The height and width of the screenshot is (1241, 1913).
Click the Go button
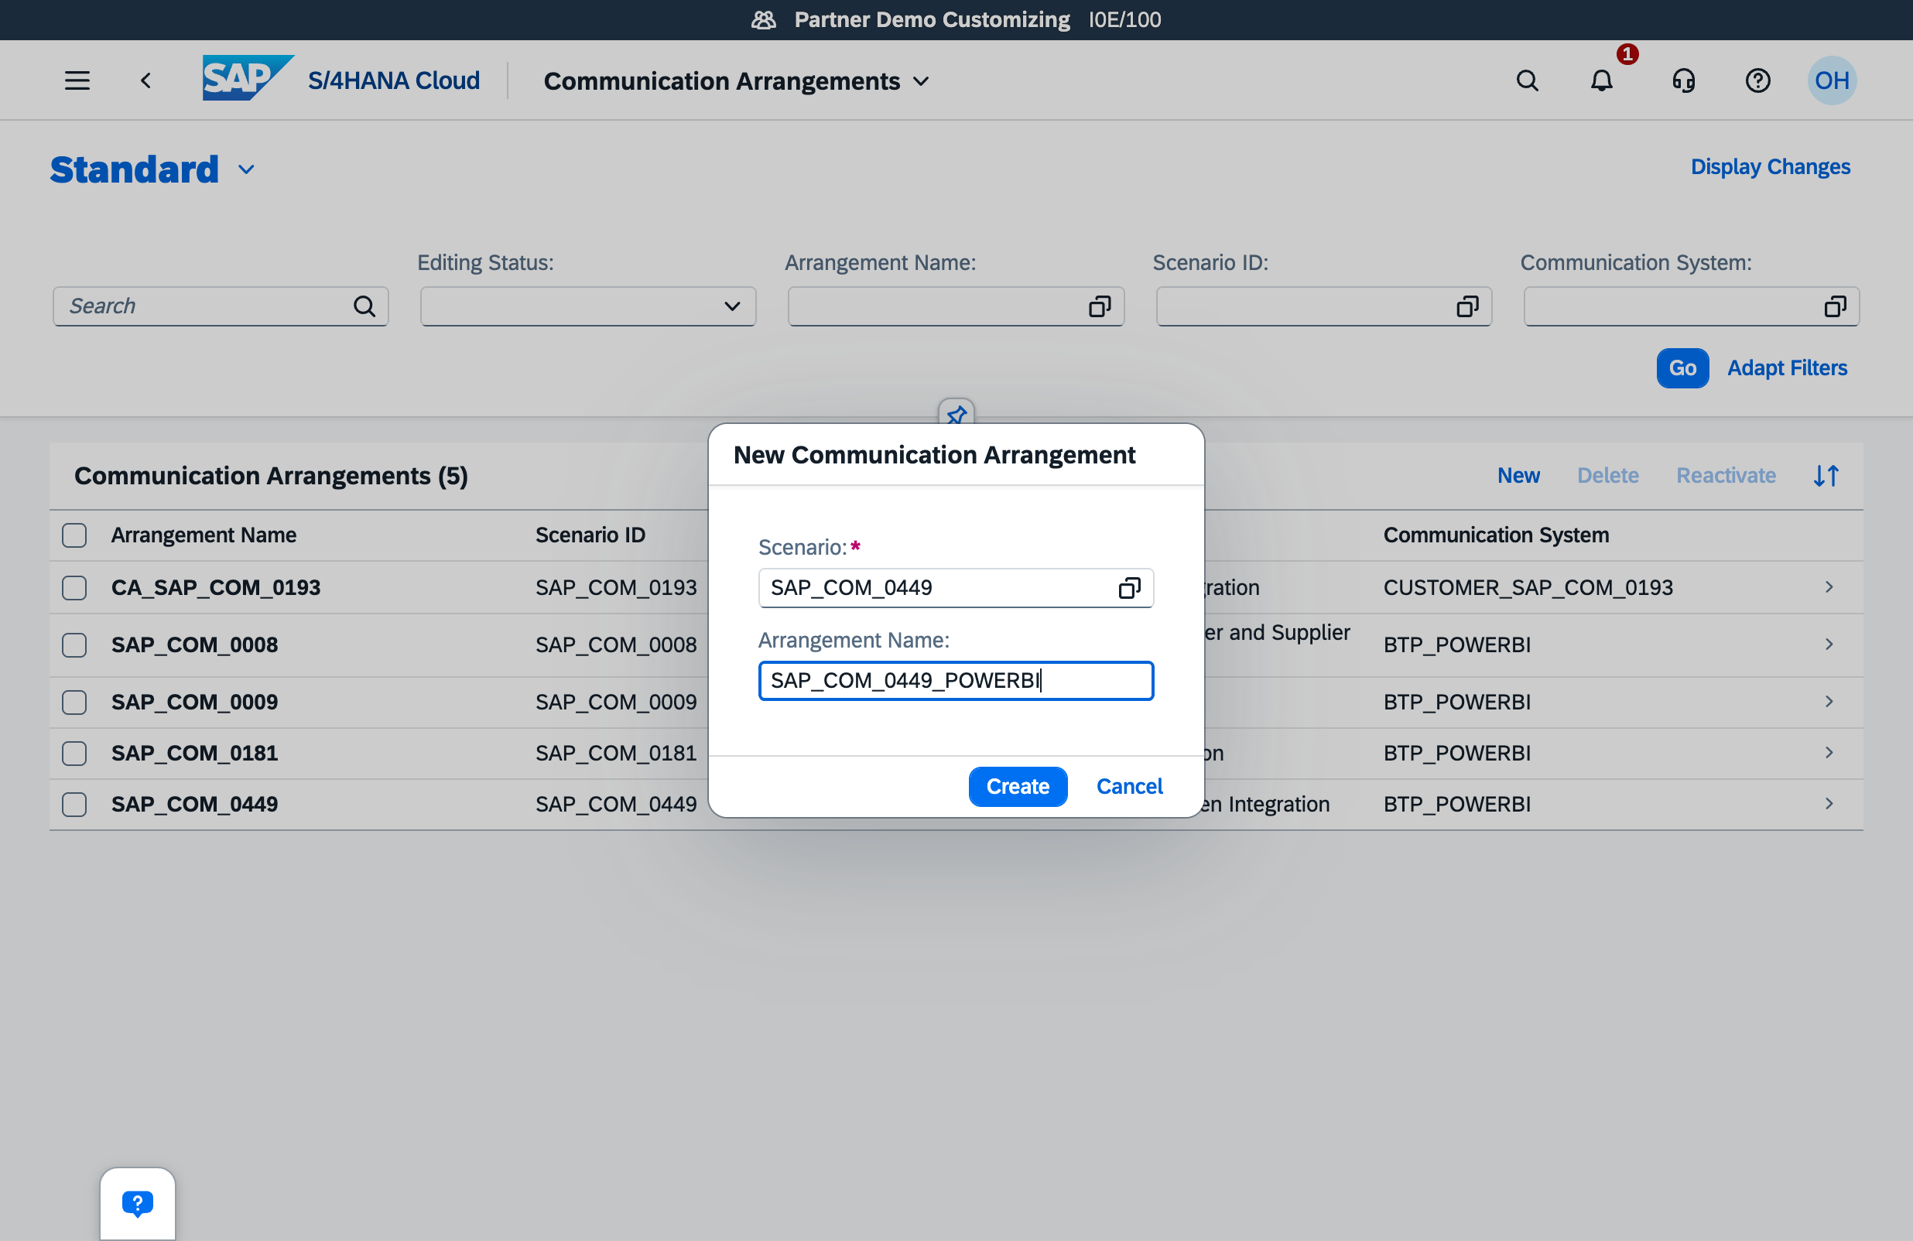(1682, 368)
